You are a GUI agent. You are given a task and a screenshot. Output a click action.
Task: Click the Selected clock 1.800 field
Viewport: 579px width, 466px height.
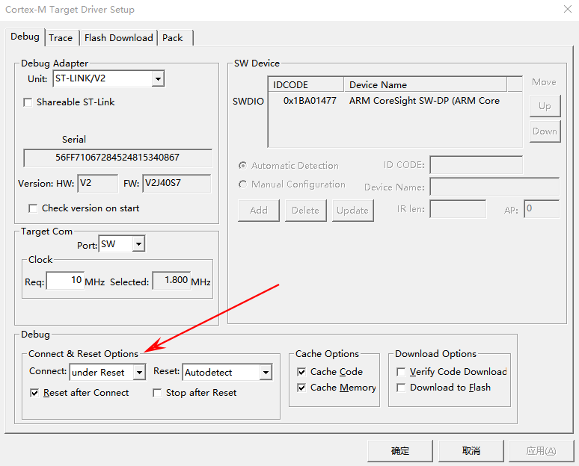pos(171,281)
